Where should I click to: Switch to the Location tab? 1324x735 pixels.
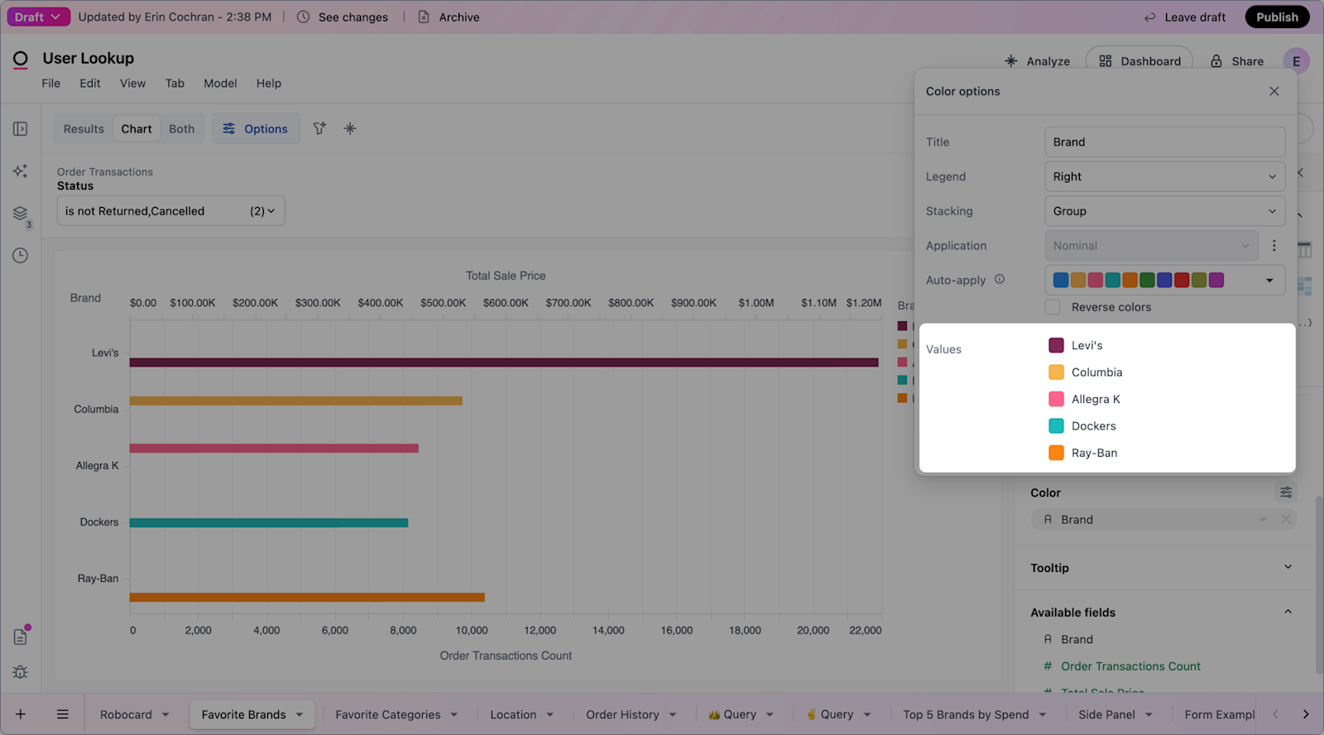coord(513,714)
